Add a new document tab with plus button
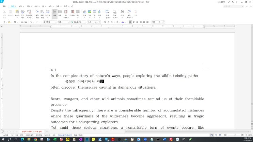Image resolution: width=253 pixels, height=142 pixels. (x=47, y=131)
